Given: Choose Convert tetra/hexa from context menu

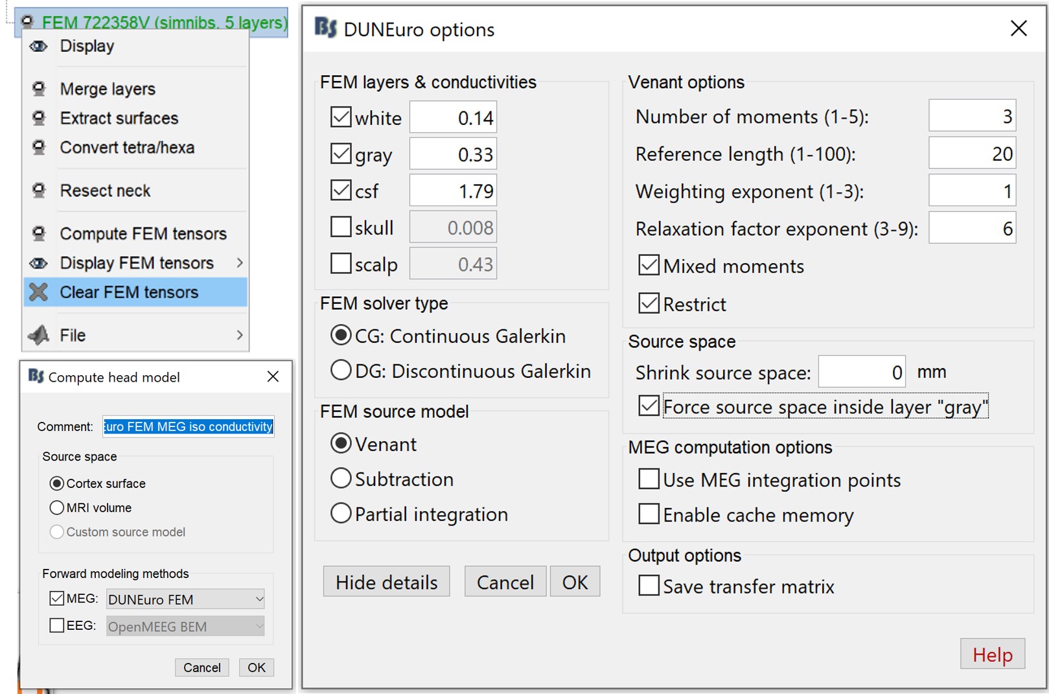Looking at the screenshot, I should pyautogui.click(x=127, y=148).
